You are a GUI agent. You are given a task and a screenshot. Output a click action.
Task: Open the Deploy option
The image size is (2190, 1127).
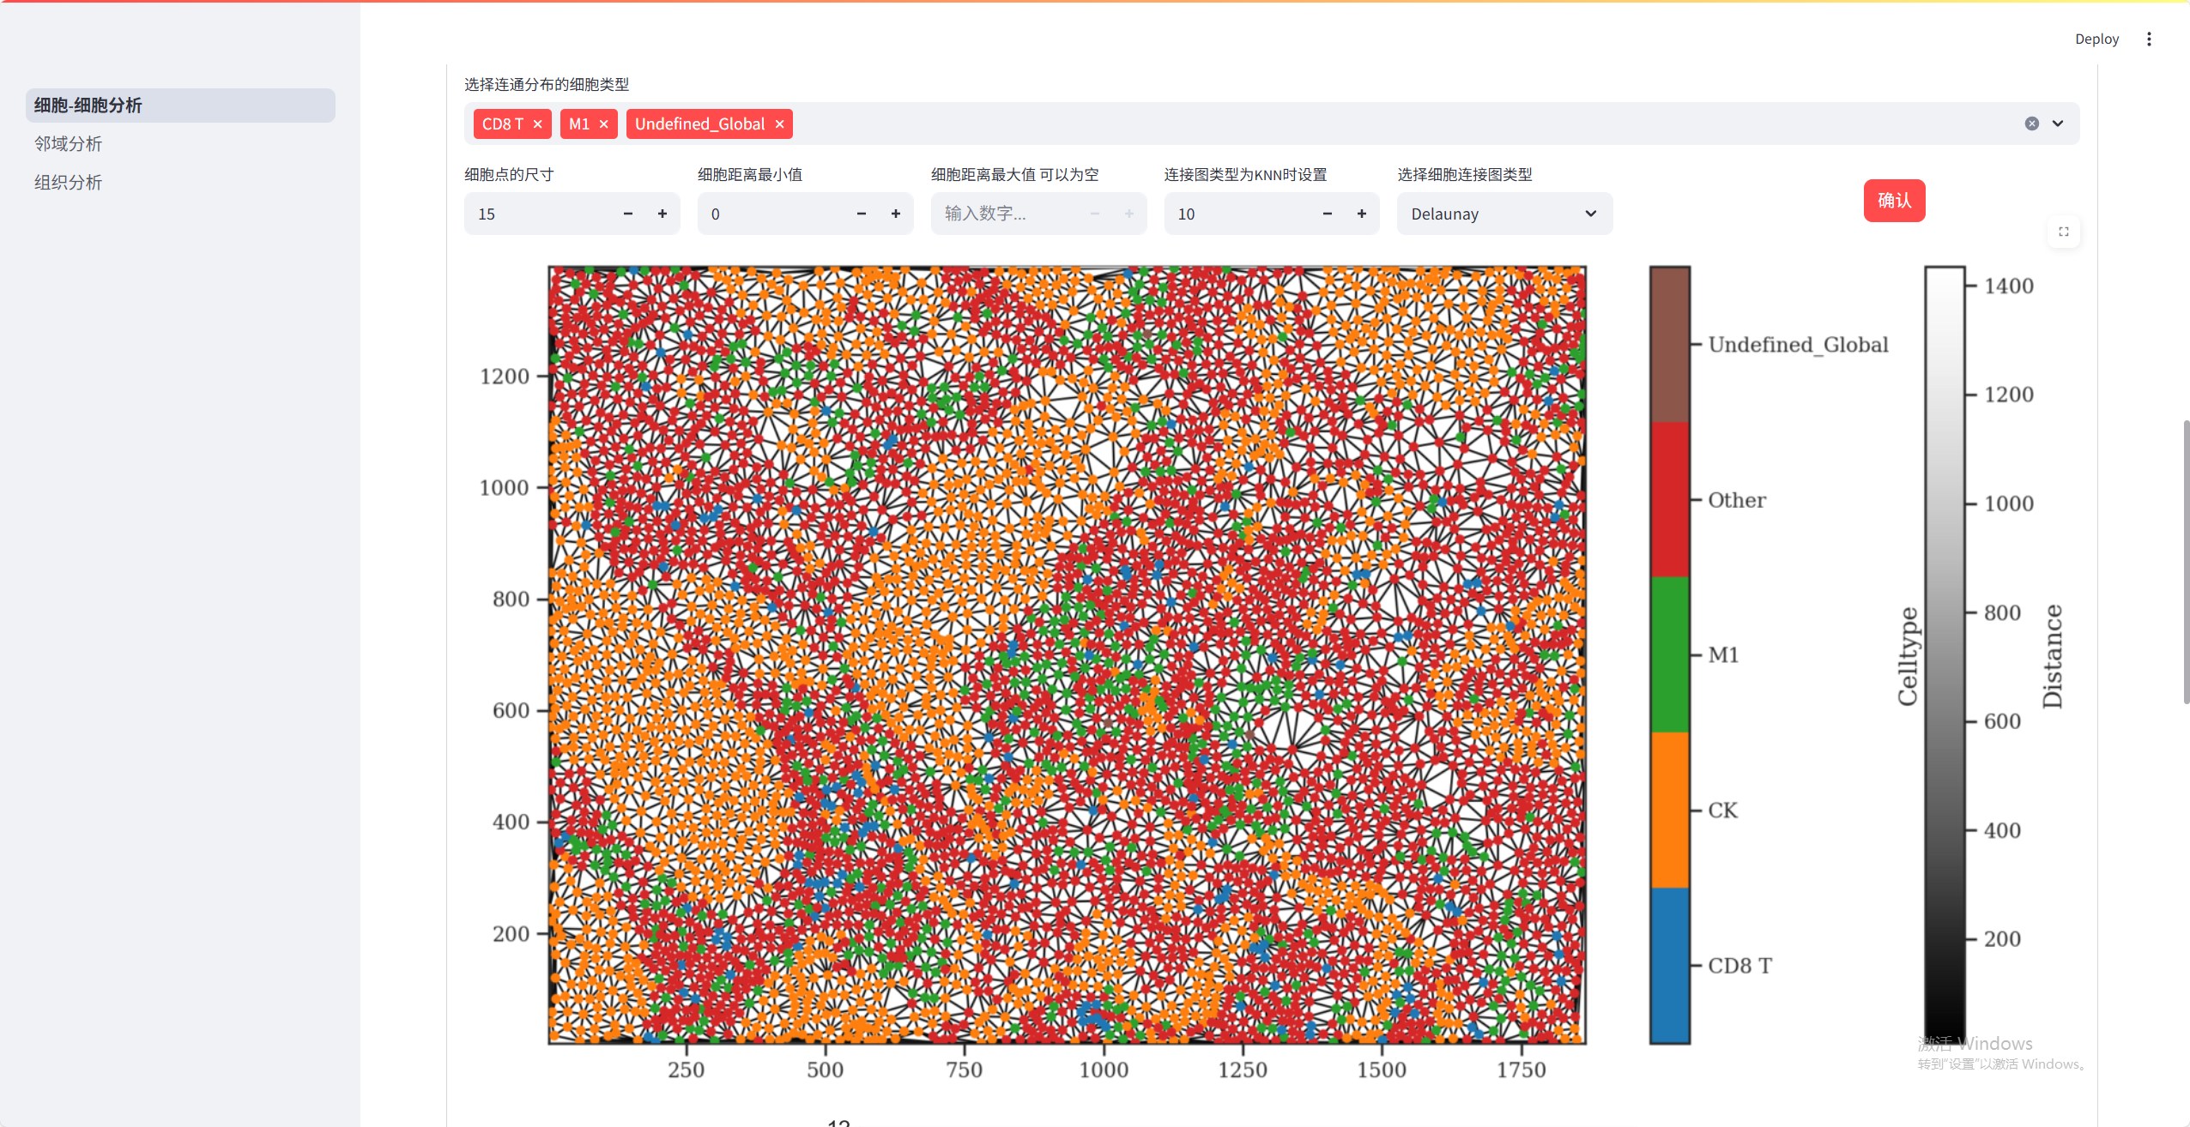(x=2096, y=39)
